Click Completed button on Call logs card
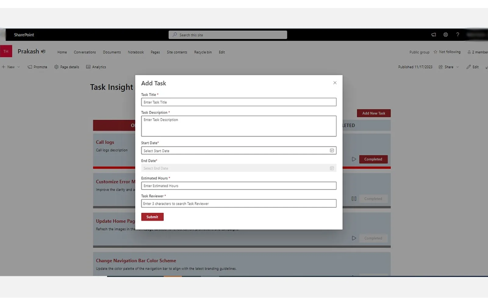 click(373, 159)
